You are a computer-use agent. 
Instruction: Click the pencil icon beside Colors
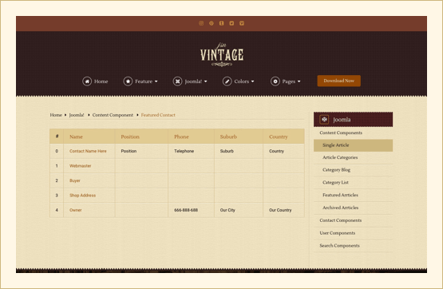click(227, 81)
